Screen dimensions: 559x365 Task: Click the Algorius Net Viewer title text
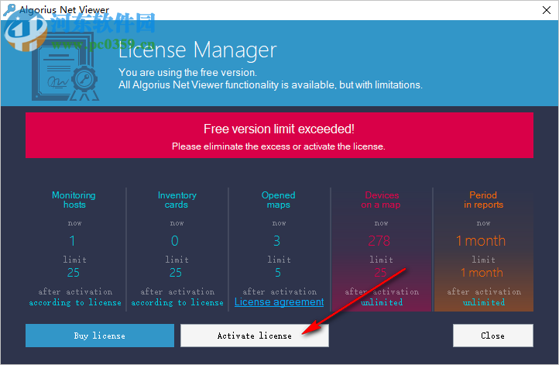click(64, 10)
